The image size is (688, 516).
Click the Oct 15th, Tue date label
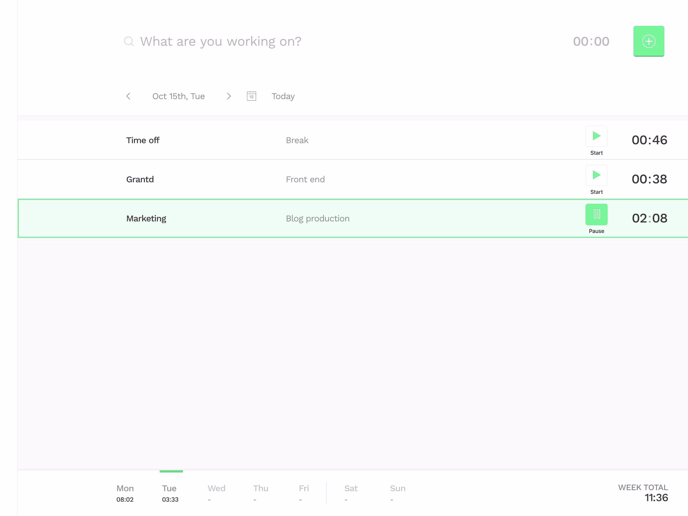click(x=178, y=96)
